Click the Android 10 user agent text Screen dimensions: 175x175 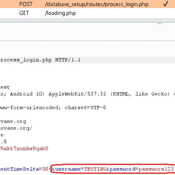pyautogui.click(x=27, y=94)
